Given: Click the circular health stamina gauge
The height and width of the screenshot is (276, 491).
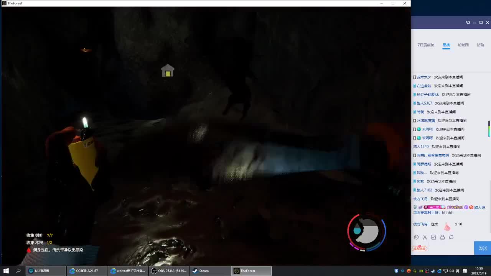Looking at the screenshot, I should pyautogui.click(x=366, y=233).
